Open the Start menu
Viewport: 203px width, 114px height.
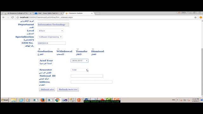pos(5,100)
